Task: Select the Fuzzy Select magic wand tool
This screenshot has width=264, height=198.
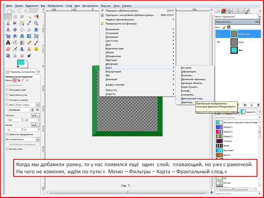Action: point(29,17)
